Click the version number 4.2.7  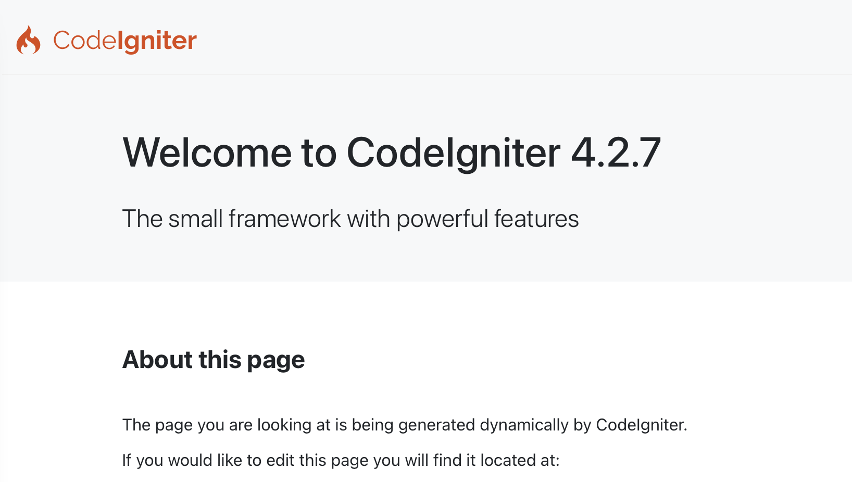[x=616, y=153]
